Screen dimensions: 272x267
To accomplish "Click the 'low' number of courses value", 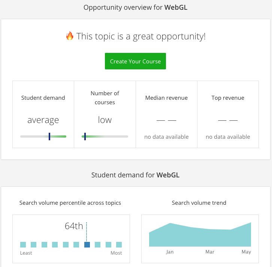I will click(105, 120).
